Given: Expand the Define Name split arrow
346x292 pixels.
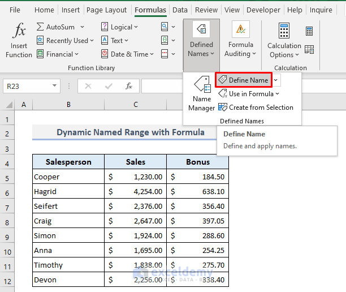Looking at the screenshot, I should 275,80.
